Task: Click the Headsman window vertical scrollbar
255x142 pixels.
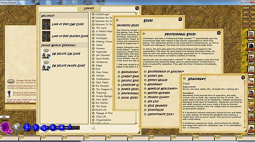Action: coord(244,104)
